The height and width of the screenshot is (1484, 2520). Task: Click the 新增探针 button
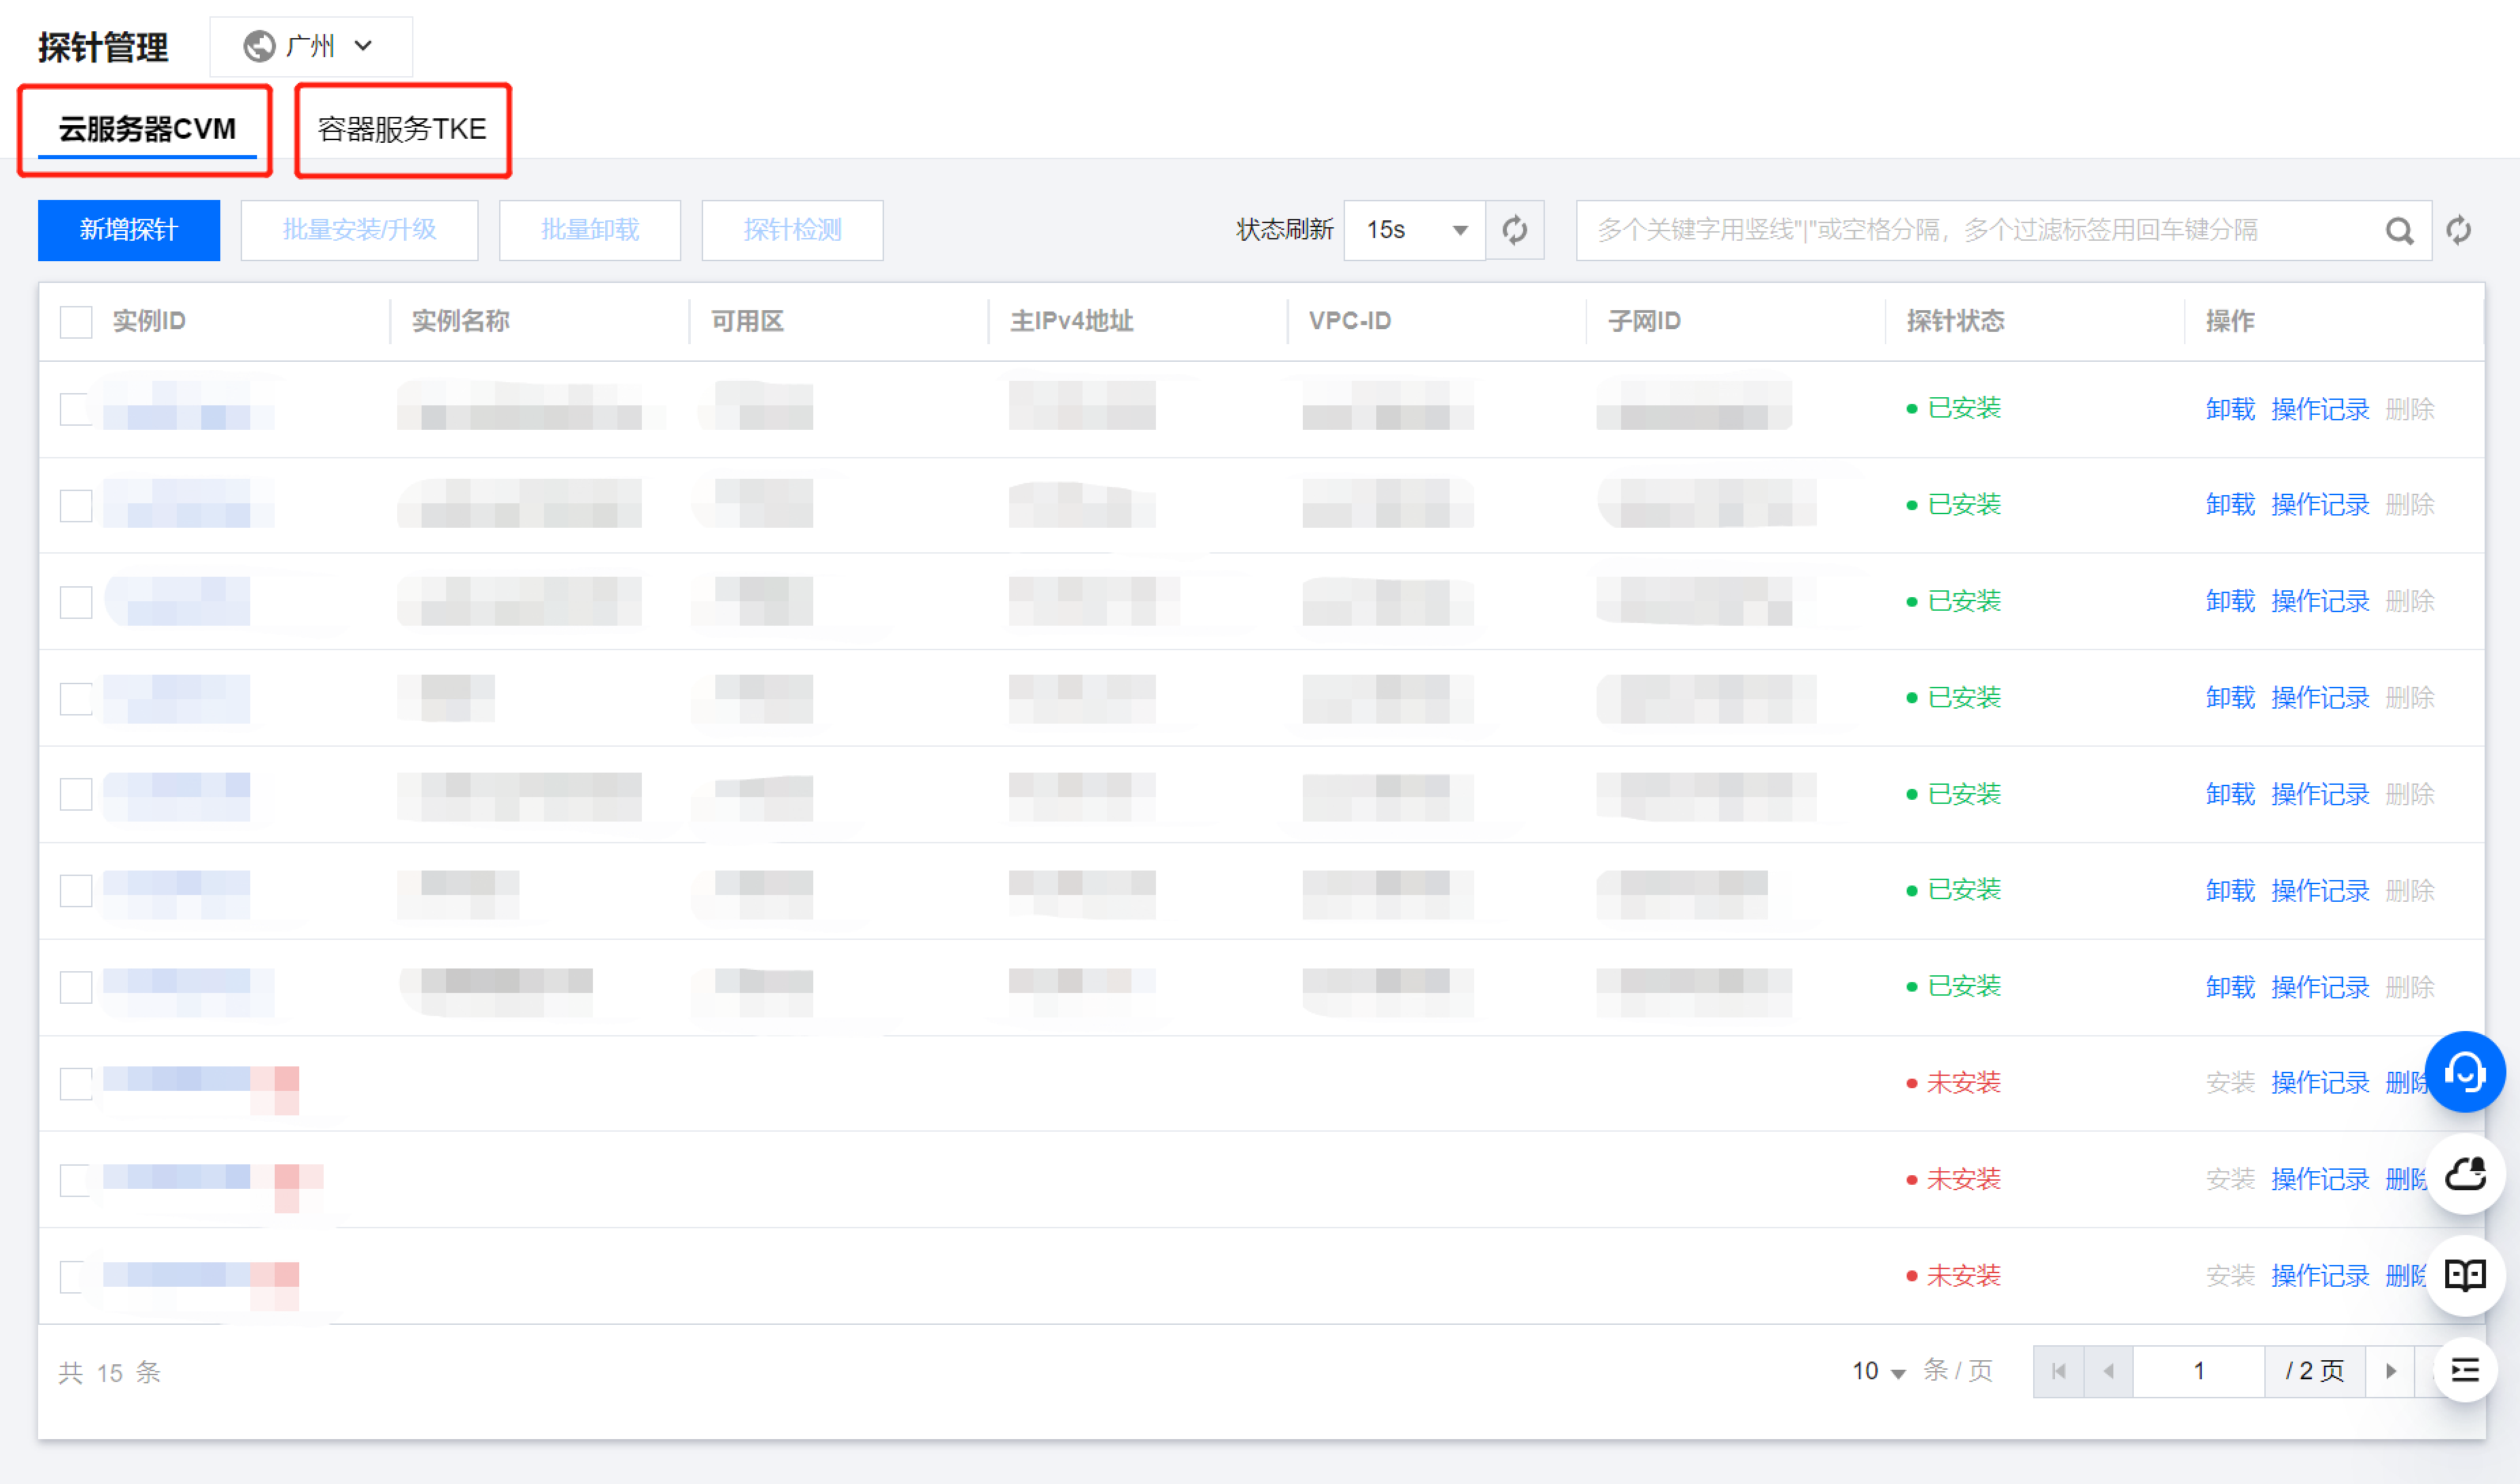[x=128, y=230]
